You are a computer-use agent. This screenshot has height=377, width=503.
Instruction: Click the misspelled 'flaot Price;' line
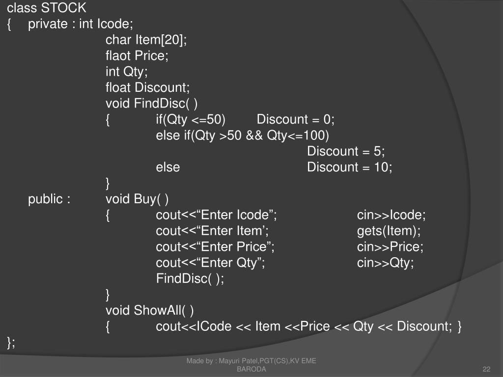point(137,56)
